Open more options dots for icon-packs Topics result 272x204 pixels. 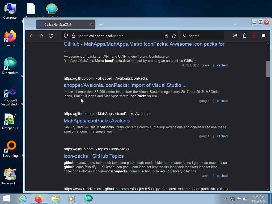(213, 176)
